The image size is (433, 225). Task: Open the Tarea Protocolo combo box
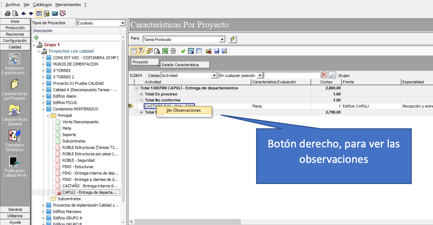click(184, 39)
